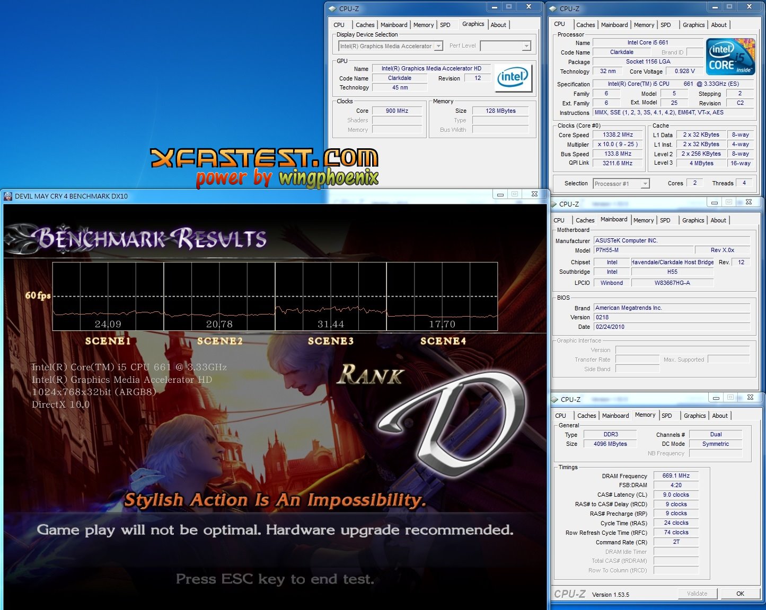Switch to Caches tab in Graphics CPU-Z window
Screen dimensions: 766x610
pos(365,25)
